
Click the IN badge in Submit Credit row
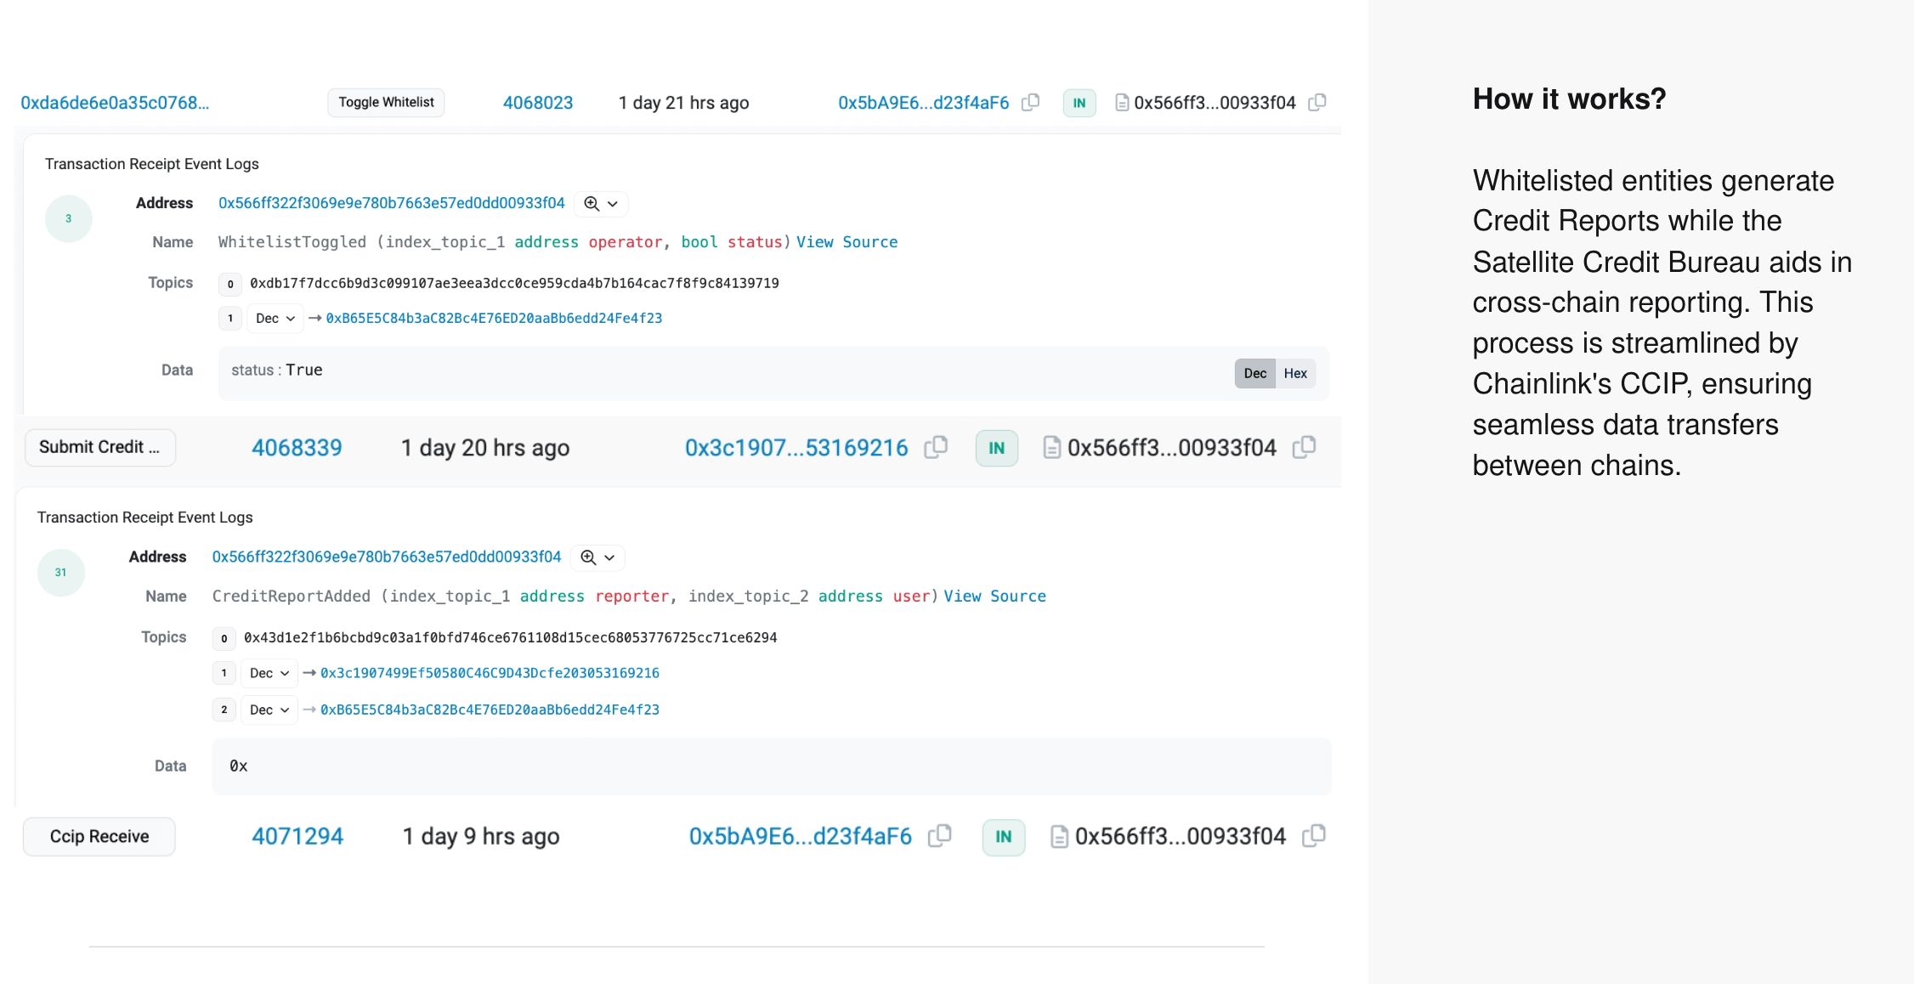point(997,448)
